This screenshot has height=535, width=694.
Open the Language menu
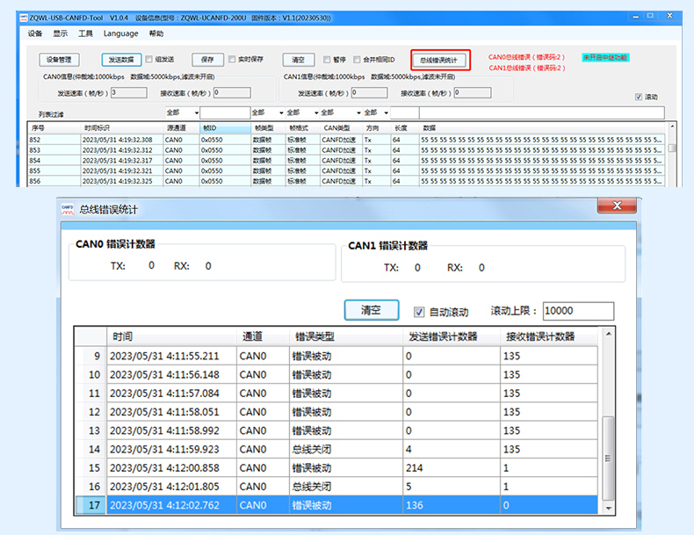[x=120, y=33]
